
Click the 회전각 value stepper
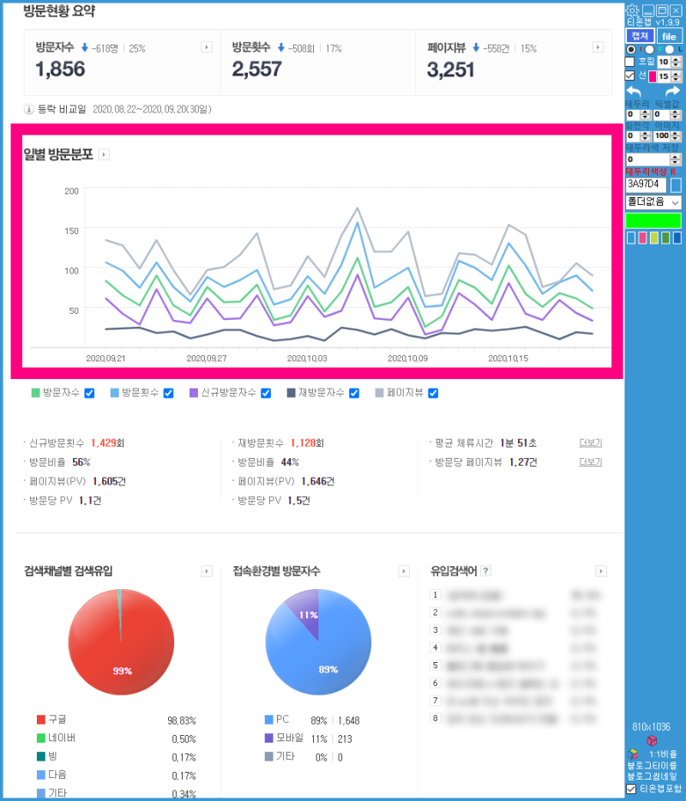tap(645, 136)
